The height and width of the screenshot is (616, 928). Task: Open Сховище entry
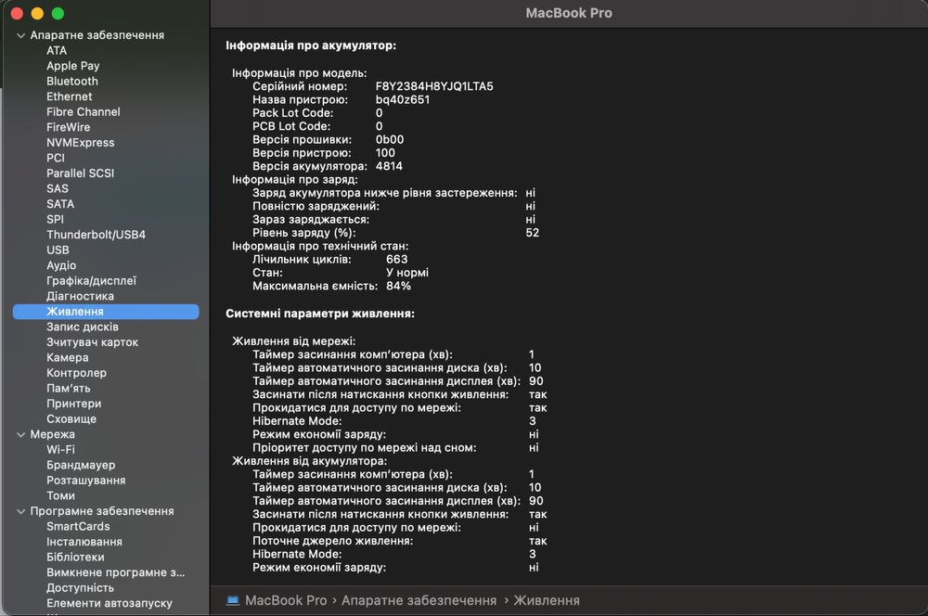[71, 420]
